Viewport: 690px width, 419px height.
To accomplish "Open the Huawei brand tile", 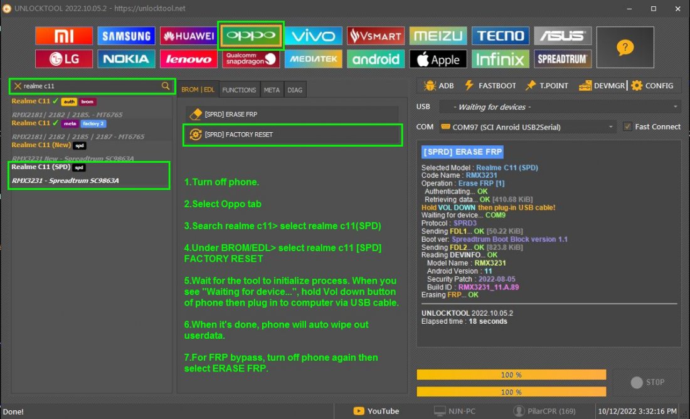I will pyautogui.click(x=188, y=36).
